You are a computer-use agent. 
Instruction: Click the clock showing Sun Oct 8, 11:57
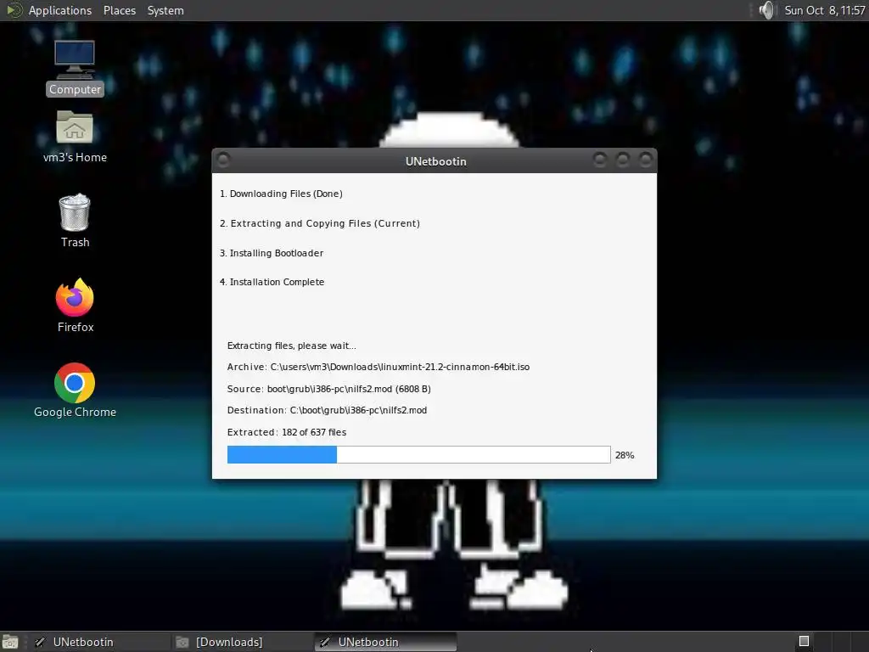(x=825, y=10)
